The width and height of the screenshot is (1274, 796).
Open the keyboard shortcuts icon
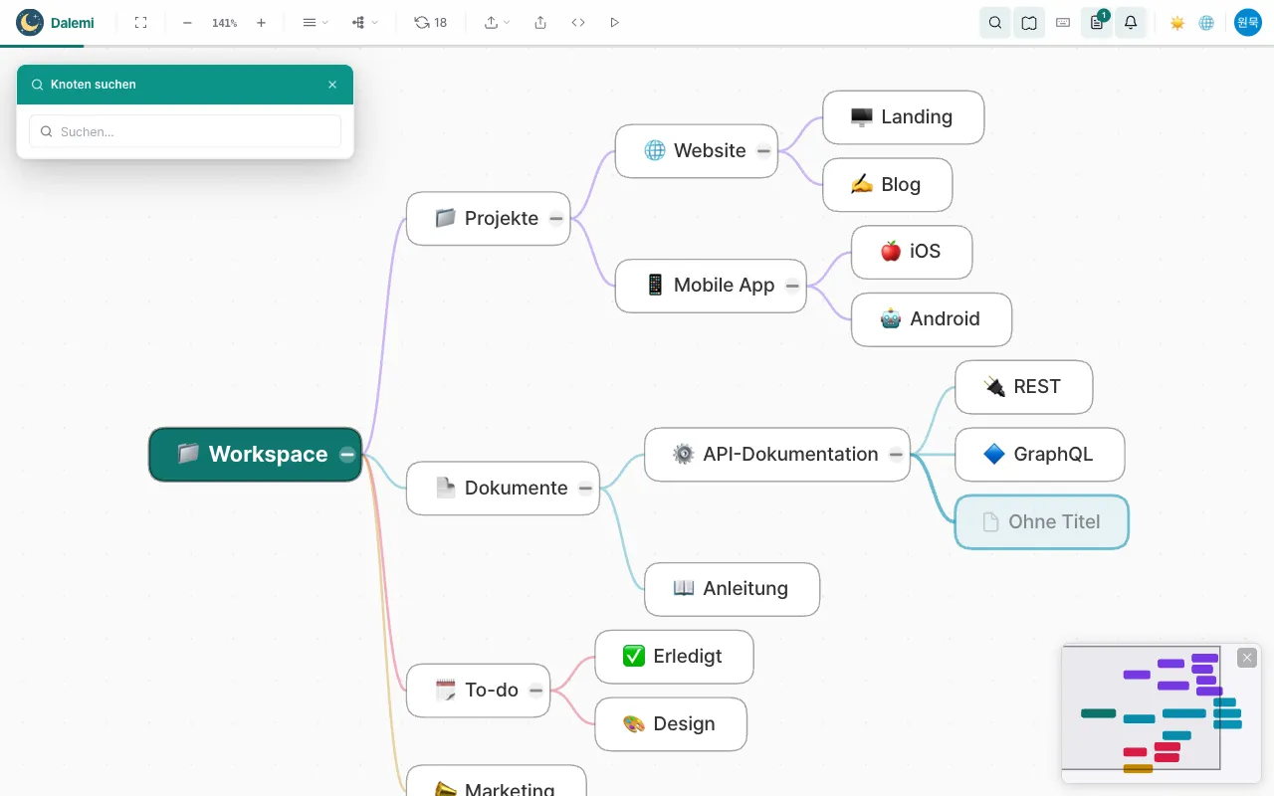1063,22
